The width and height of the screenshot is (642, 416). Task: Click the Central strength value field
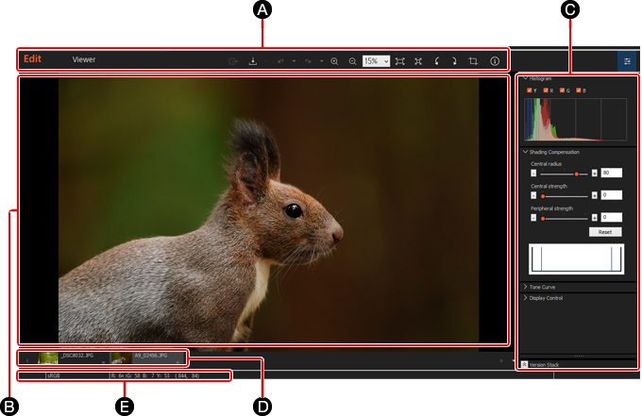pos(611,195)
